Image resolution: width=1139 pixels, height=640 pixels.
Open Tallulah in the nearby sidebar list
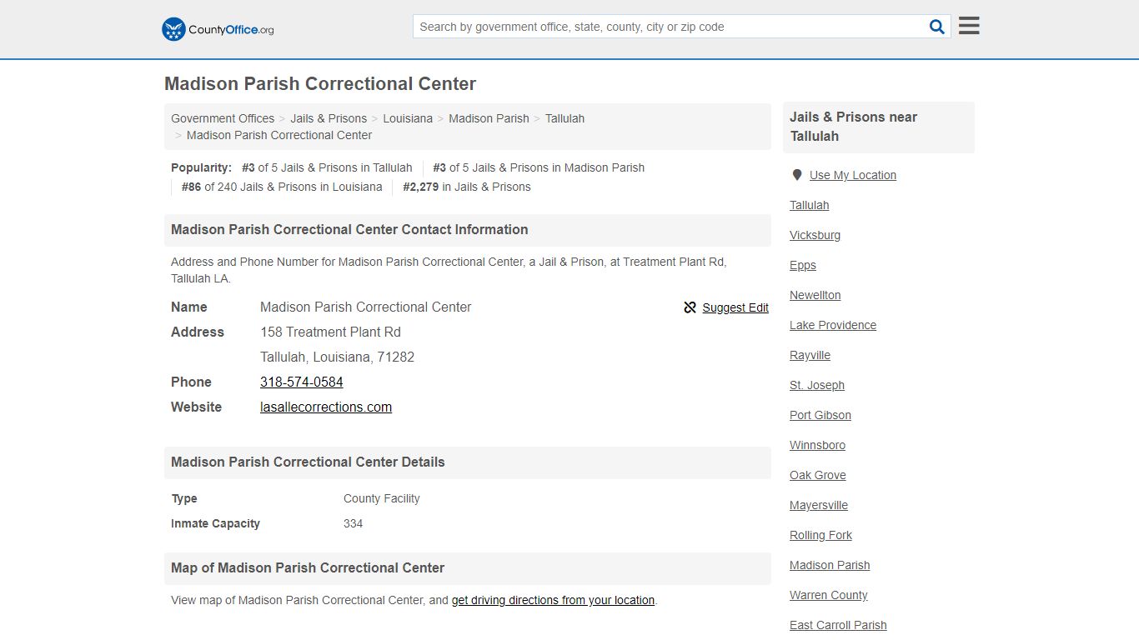tap(810, 205)
